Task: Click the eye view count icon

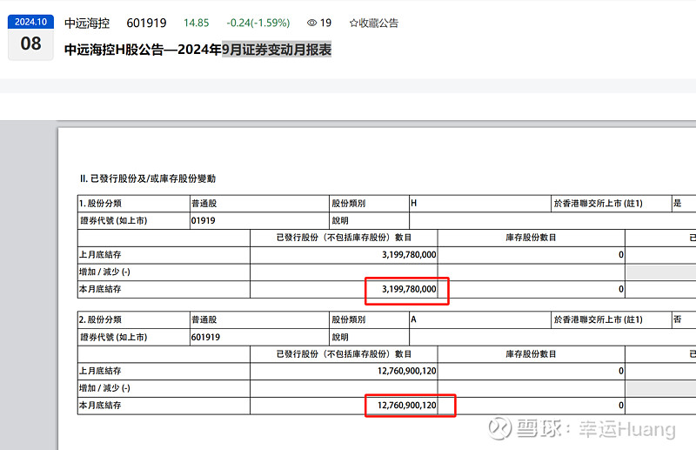Action: click(312, 23)
